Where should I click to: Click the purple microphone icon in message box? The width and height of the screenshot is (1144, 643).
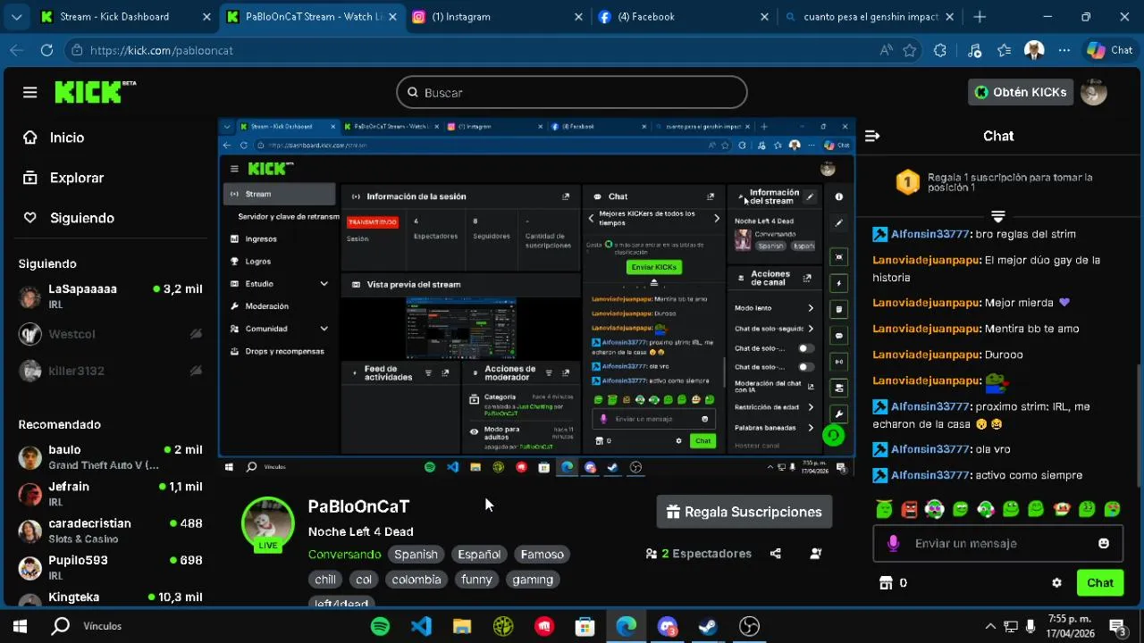tap(893, 543)
